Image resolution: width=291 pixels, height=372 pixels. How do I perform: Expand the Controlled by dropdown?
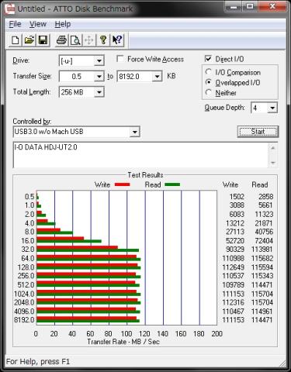coord(135,132)
